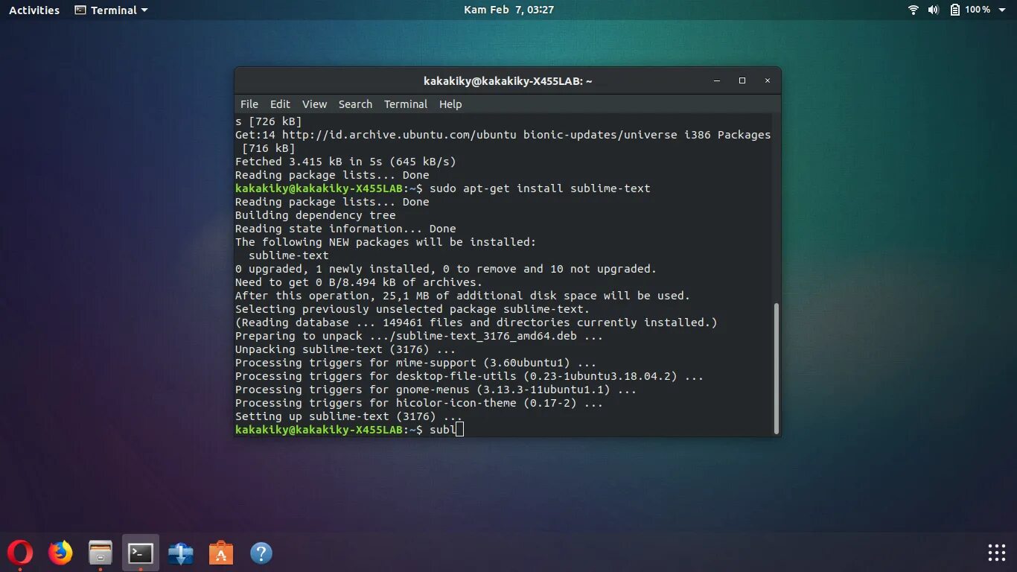Click 'Reading state information... Done' line
The width and height of the screenshot is (1017, 572).
coord(345,229)
